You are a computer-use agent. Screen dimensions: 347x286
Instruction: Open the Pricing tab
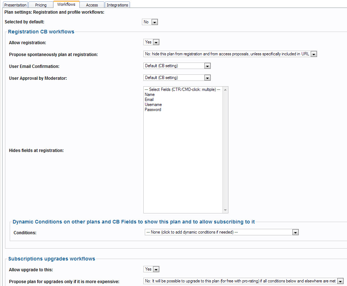[41, 5]
